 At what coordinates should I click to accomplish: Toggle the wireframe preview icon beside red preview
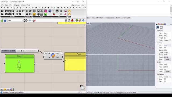(x=69, y=20)
